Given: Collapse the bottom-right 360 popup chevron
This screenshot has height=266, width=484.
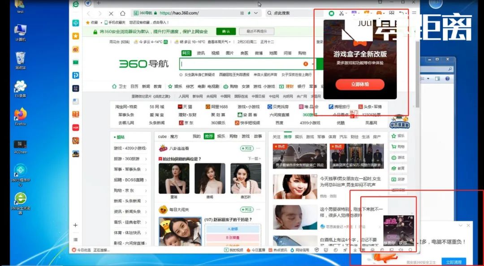Looking at the screenshot, I should 460,225.
